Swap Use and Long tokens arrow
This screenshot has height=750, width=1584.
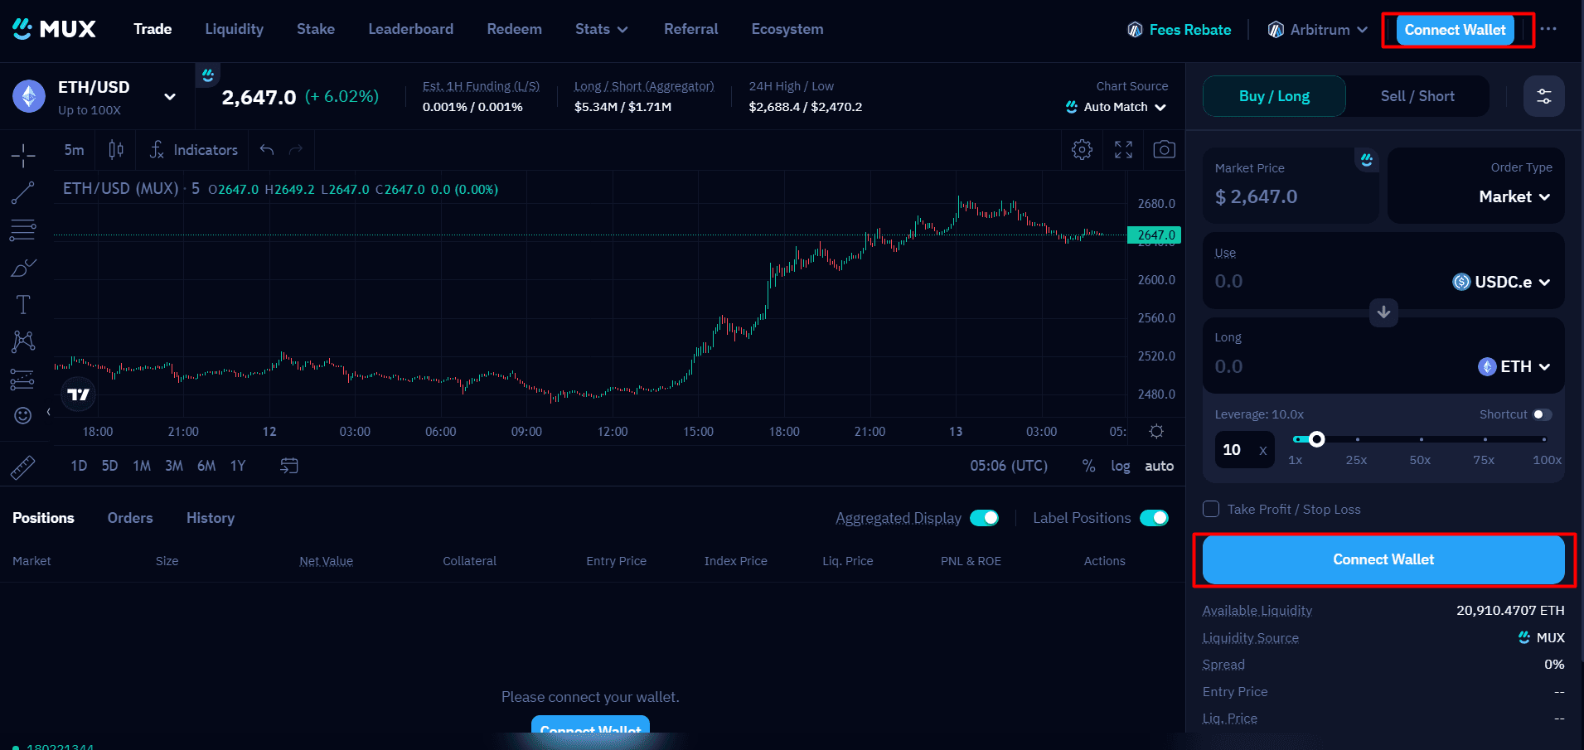pyautogui.click(x=1383, y=312)
